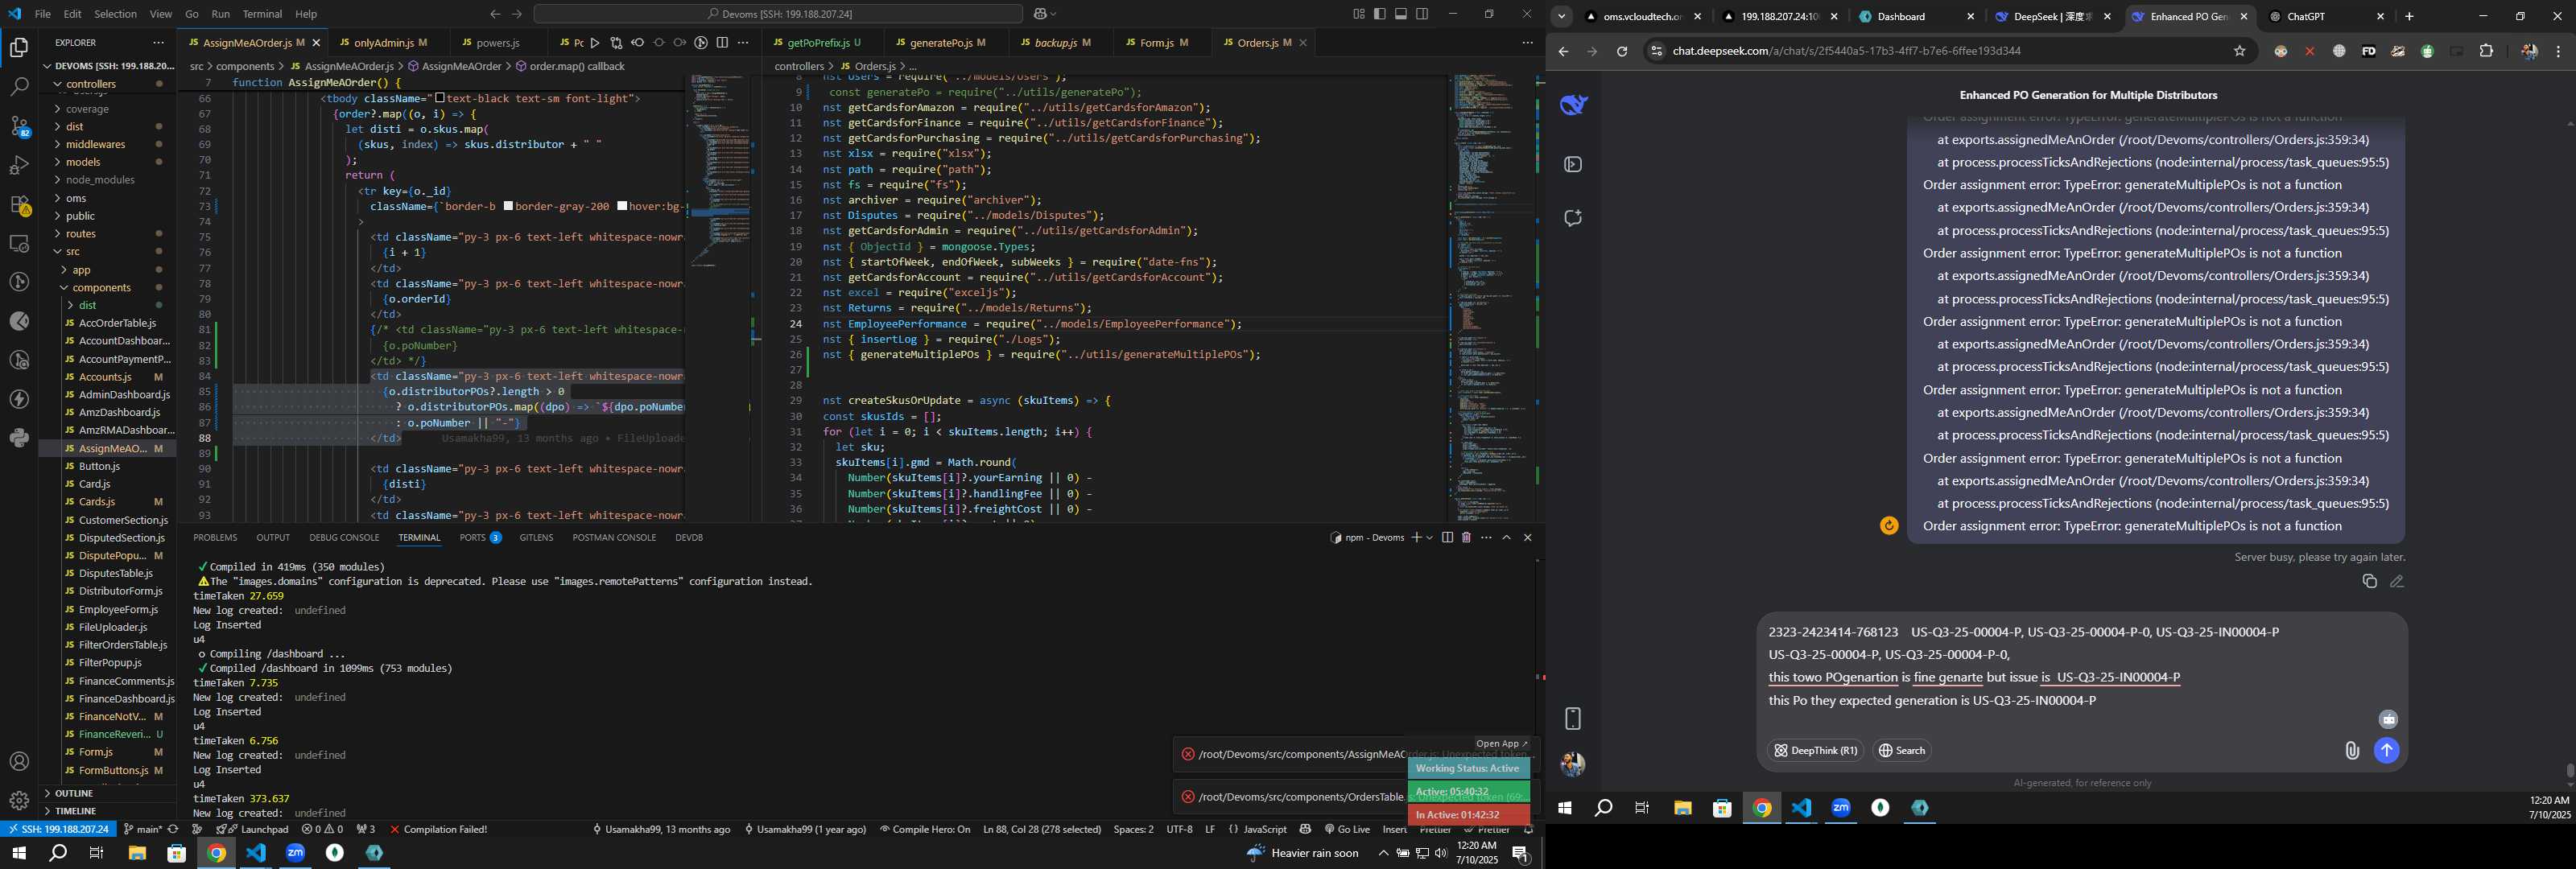The height and width of the screenshot is (869, 2576).
Task: Open the Terminal menu in menu bar
Action: (262, 14)
